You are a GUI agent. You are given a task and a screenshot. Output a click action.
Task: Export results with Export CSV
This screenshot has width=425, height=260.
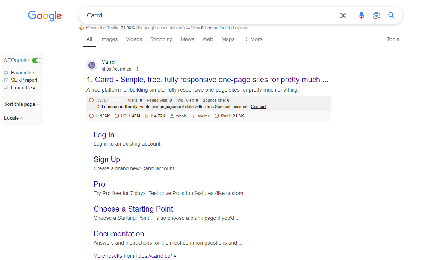tap(23, 88)
